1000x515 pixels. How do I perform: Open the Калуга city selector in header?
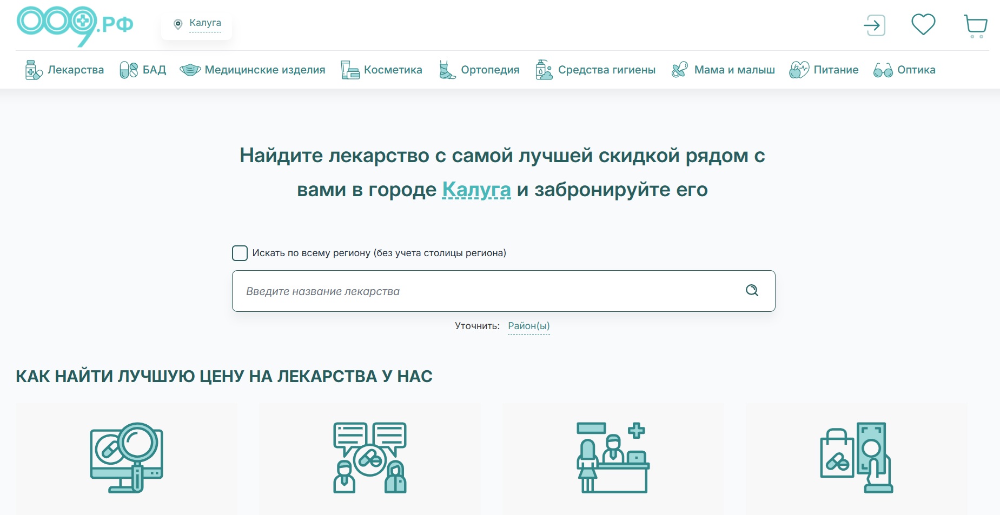[x=204, y=23]
